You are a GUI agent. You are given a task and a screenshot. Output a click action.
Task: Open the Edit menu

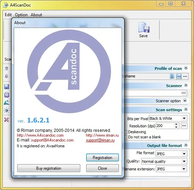(x=8, y=15)
